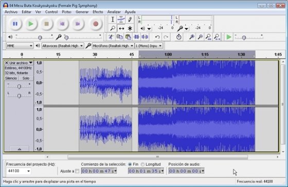Open the selection start time format dropdown

115,171
